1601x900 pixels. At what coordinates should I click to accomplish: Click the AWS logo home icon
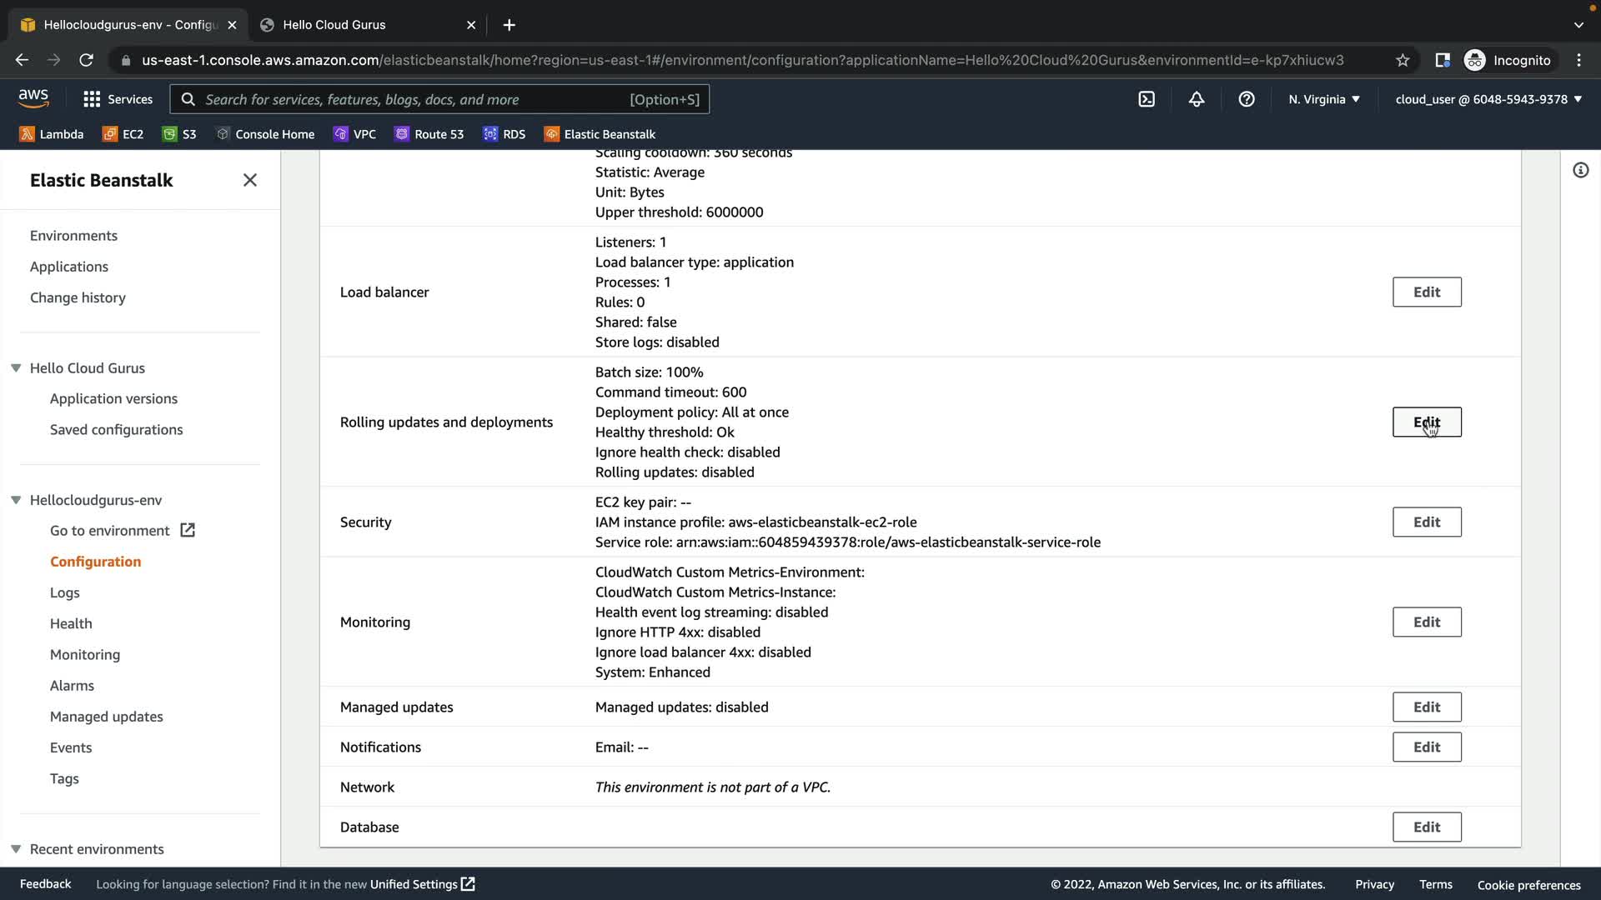pyautogui.click(x=33, y=98)
